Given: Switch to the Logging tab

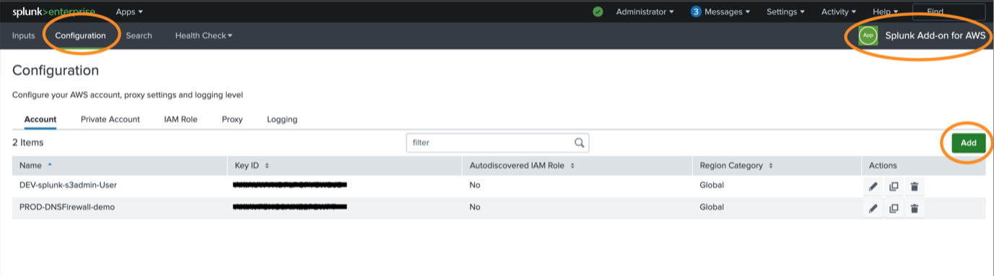Looking at the screenshot, I should click(x=282, y=119).
